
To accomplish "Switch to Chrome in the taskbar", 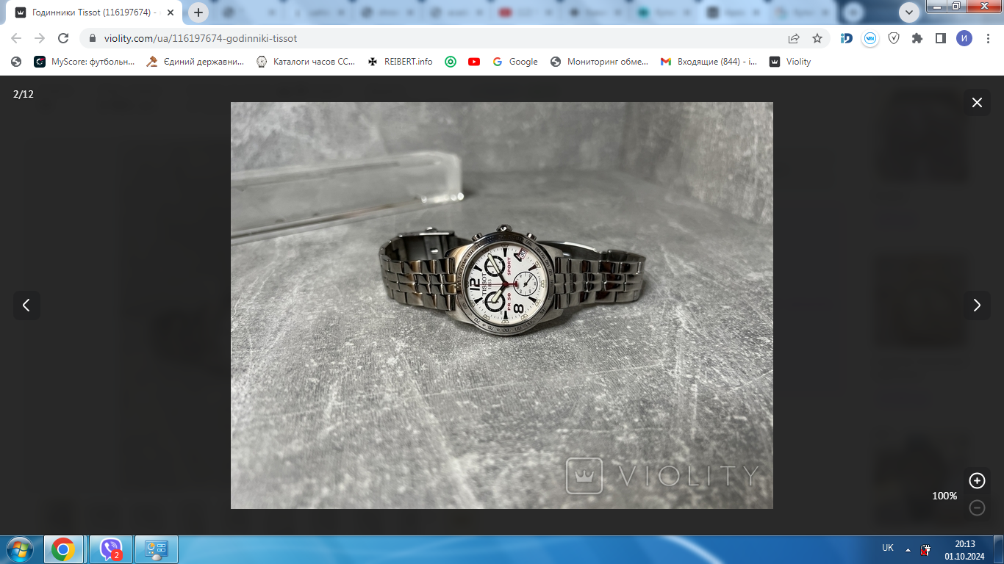I will 63,549.
